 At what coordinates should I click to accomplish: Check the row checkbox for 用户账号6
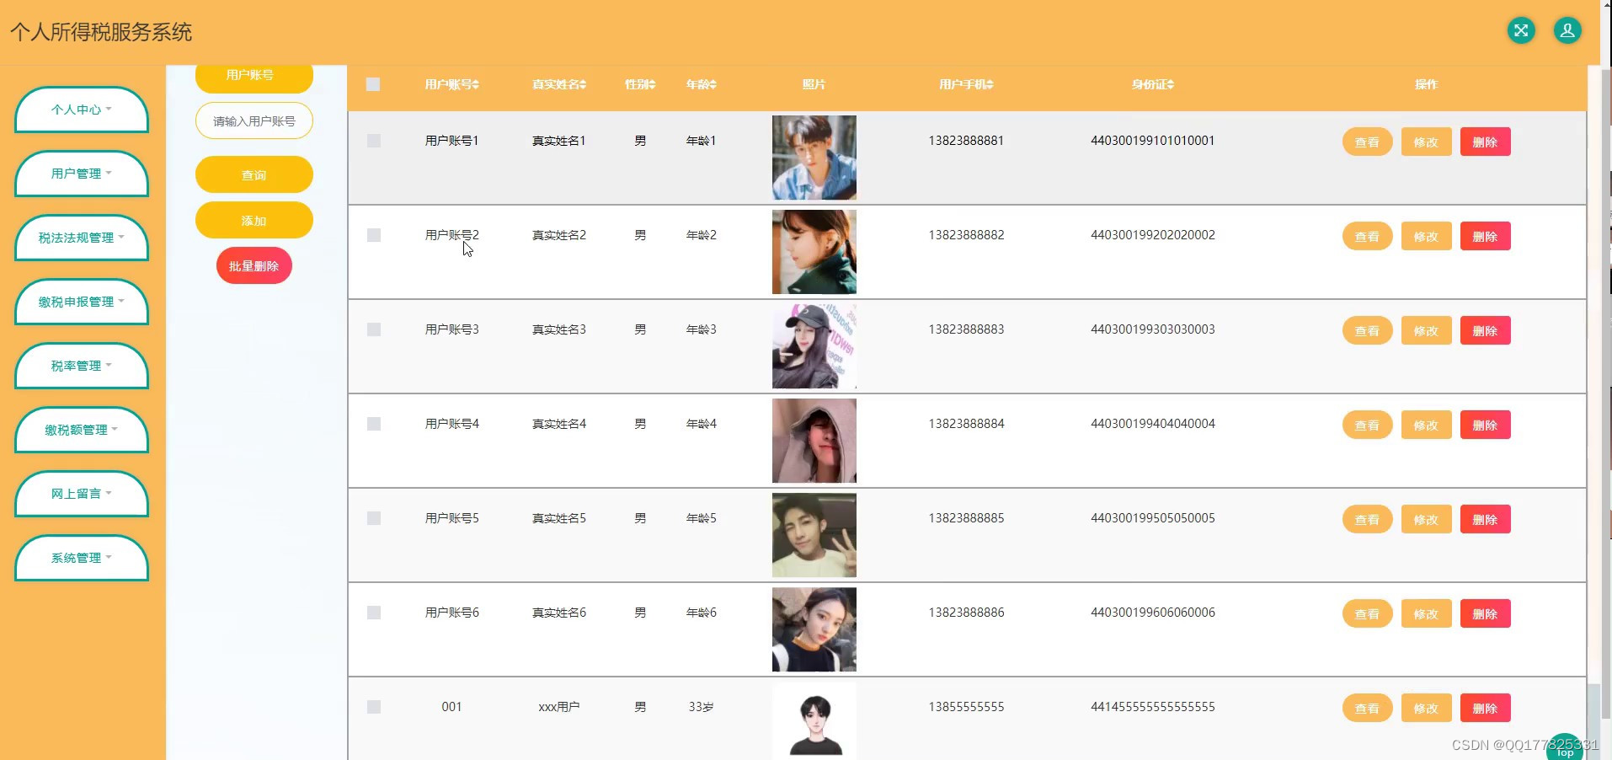[374, 613]
